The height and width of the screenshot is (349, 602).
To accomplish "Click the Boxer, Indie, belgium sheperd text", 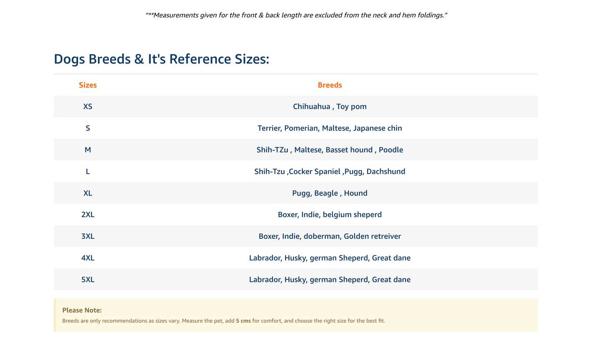I will 330,215.
